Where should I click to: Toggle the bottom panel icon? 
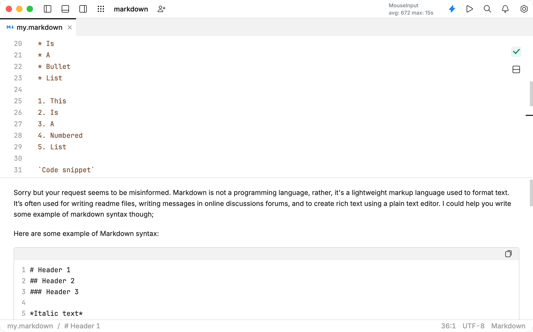coord(65,9)
